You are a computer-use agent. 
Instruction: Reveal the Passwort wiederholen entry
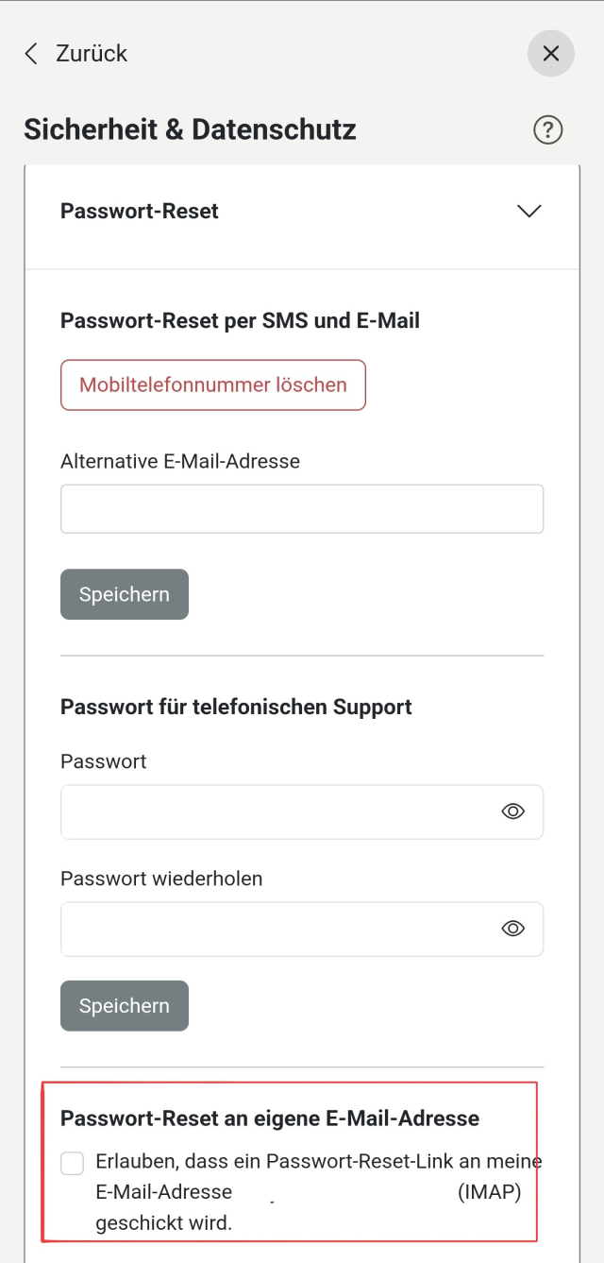(x=512, y=929)
